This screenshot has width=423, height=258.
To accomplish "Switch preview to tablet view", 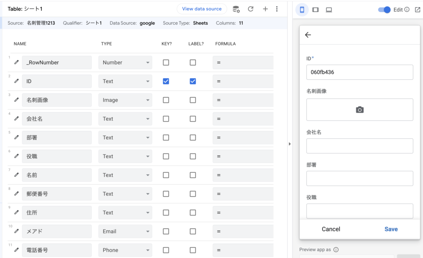I will tap(316, 10).
